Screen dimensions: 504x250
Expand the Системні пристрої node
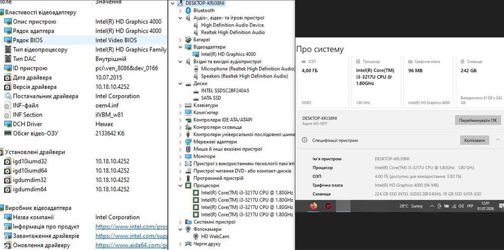pyautogui.click(x=180, y=222)
